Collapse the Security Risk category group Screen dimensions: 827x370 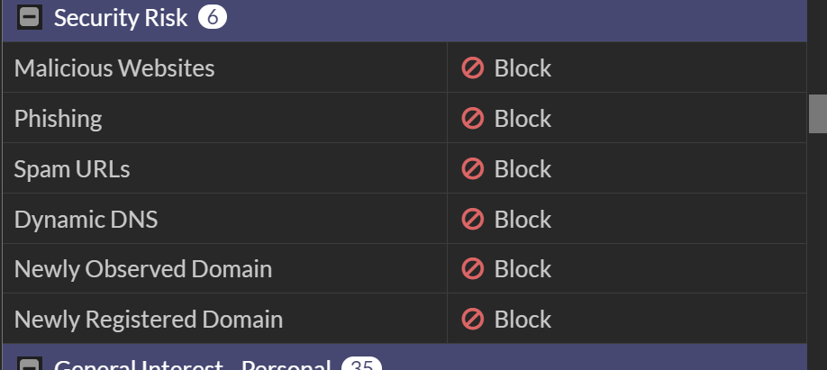[30, 18]
